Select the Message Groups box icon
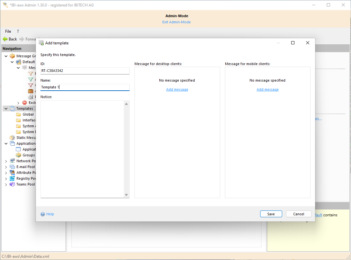Viewport: 351px width, 260px height. [12, 56]
